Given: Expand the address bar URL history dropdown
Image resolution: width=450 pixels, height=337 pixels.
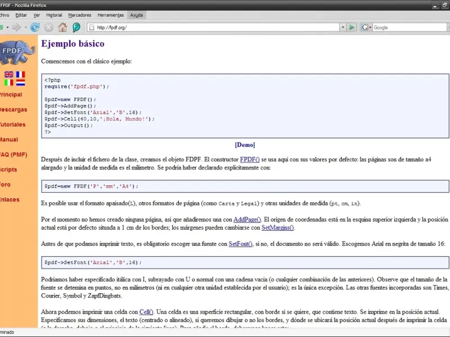Looking at the screenshot, I should coord(343,27).
